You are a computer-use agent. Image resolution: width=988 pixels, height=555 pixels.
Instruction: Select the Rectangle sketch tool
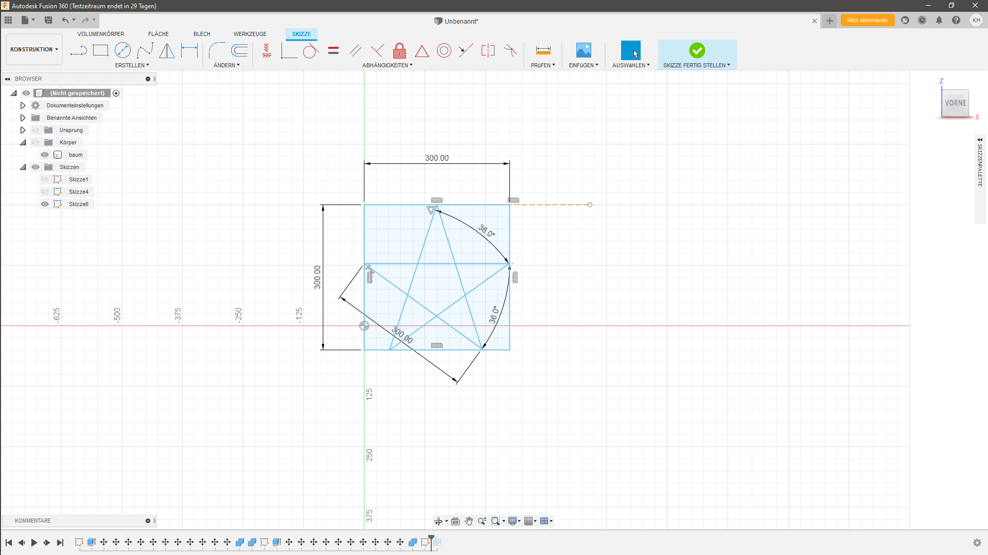100,50
